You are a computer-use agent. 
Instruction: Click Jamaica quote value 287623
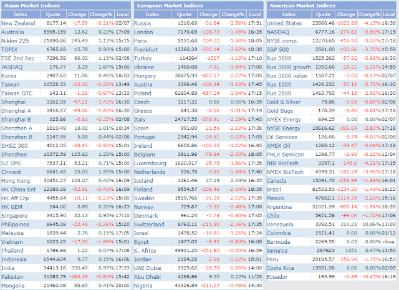pos(325,251)
